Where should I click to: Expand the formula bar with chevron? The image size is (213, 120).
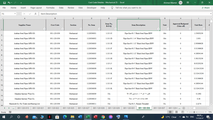[x=210, y=14]
